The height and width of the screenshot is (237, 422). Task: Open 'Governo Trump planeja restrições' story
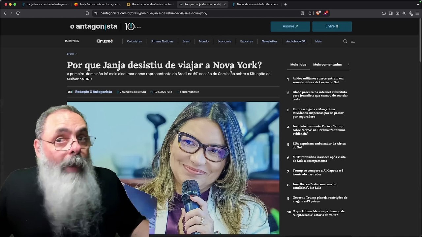click(320, 199)
